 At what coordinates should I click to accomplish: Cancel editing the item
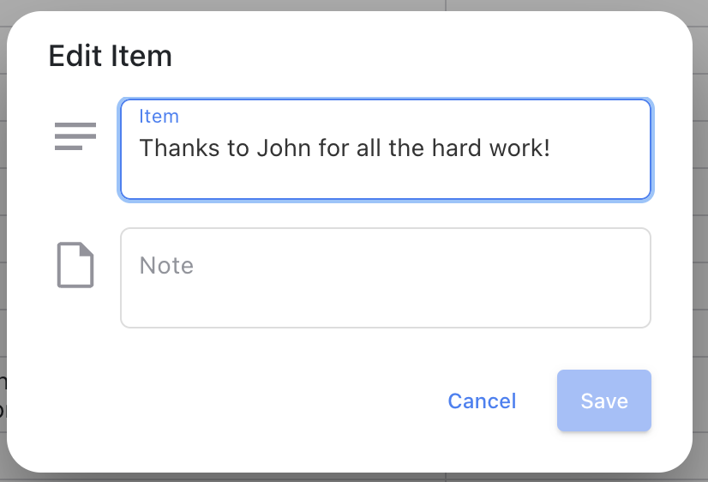(x=482, y=401)
